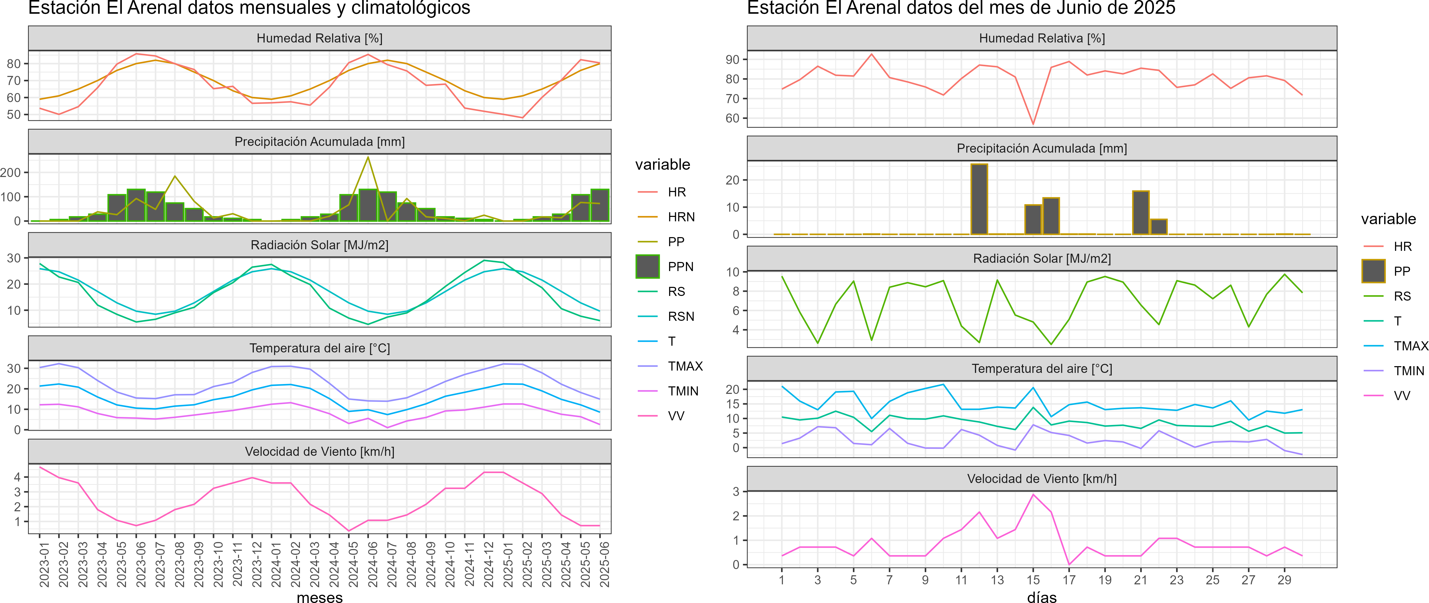Click 'RS' label in June chart legend
This screenshot has width=1429, height=603.
click(1402, 296)
